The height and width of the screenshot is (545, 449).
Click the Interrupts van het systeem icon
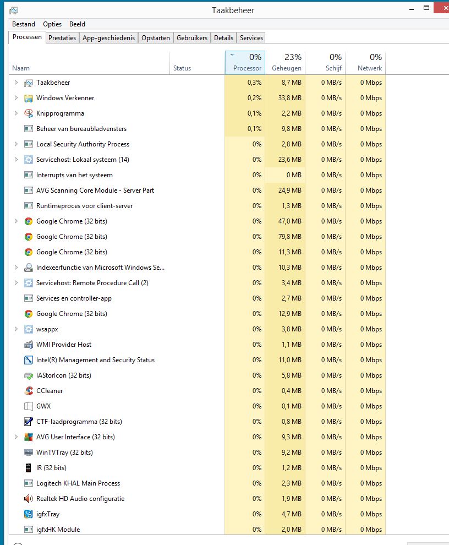point(29,175)
